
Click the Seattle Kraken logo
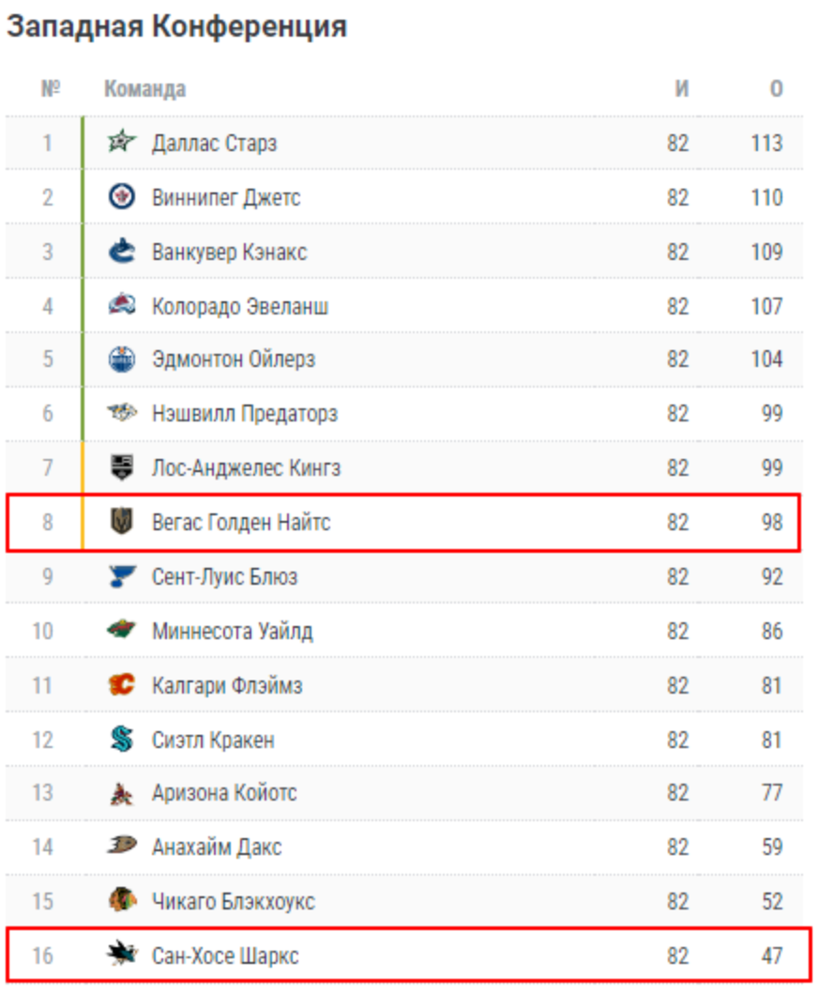point(122,740)
